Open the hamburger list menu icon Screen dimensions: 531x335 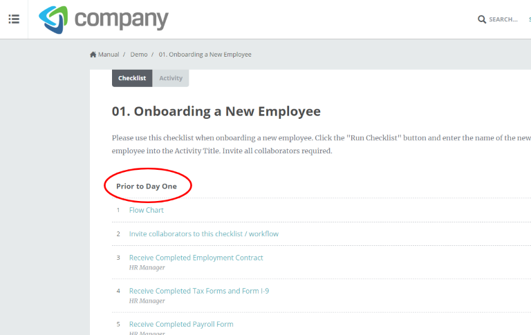[x=14, y=19]
